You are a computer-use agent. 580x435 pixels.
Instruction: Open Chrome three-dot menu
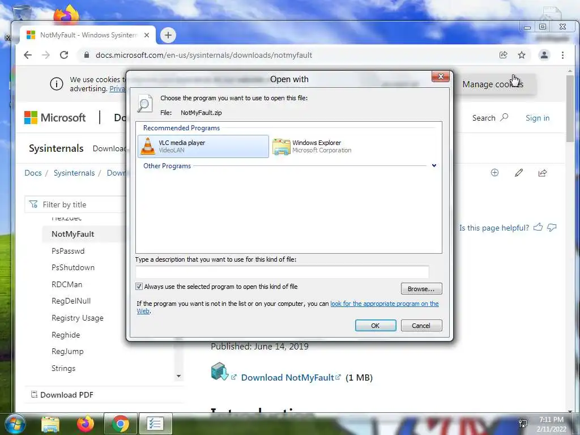pyautogui.click(x=562, y=55)
